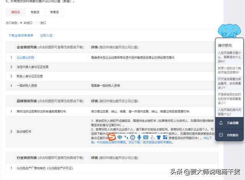This screenshot has height=180, width=245.
Task: Click the blue elephant assistant mascot
Action: [229, 31]
